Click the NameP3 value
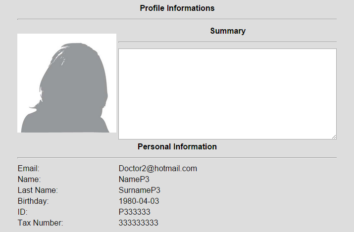The image size is (354, 232). coord(134,179)
